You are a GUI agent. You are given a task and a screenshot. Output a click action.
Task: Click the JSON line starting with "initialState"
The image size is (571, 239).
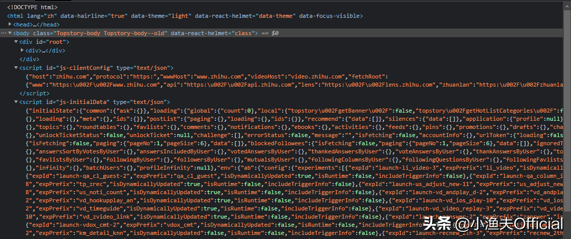(x=295, y=111)
